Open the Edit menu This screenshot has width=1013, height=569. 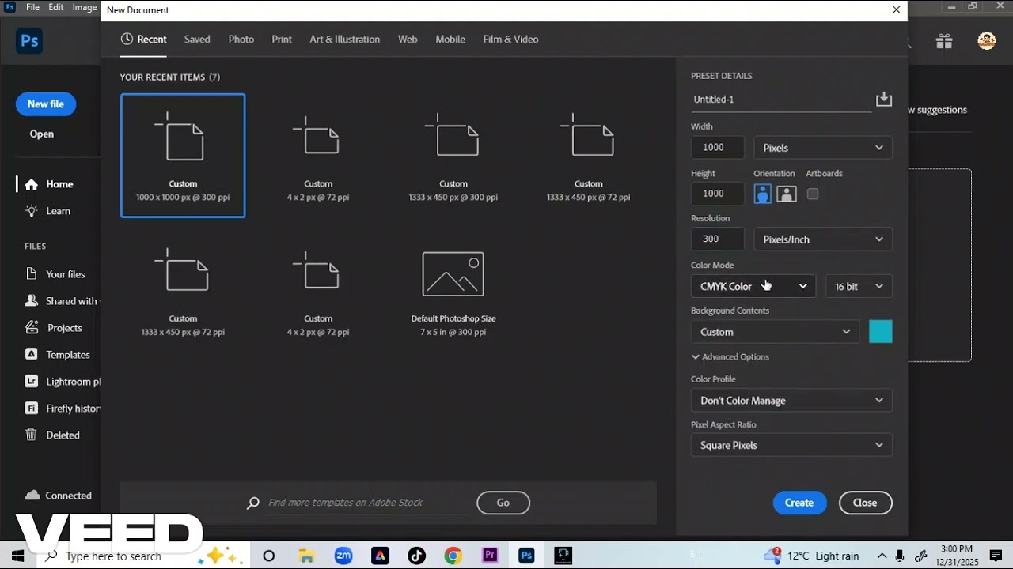point(56,7)
